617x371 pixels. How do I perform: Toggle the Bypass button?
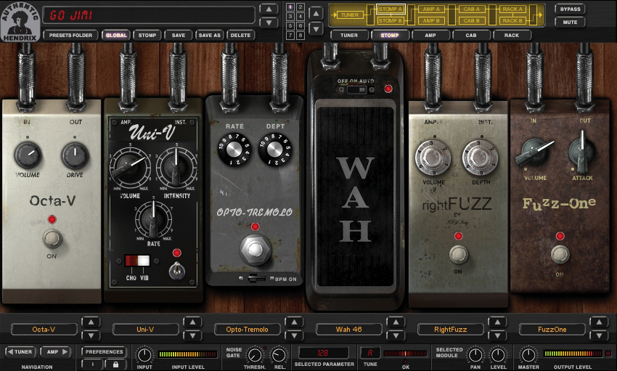(x=570, y=9)
